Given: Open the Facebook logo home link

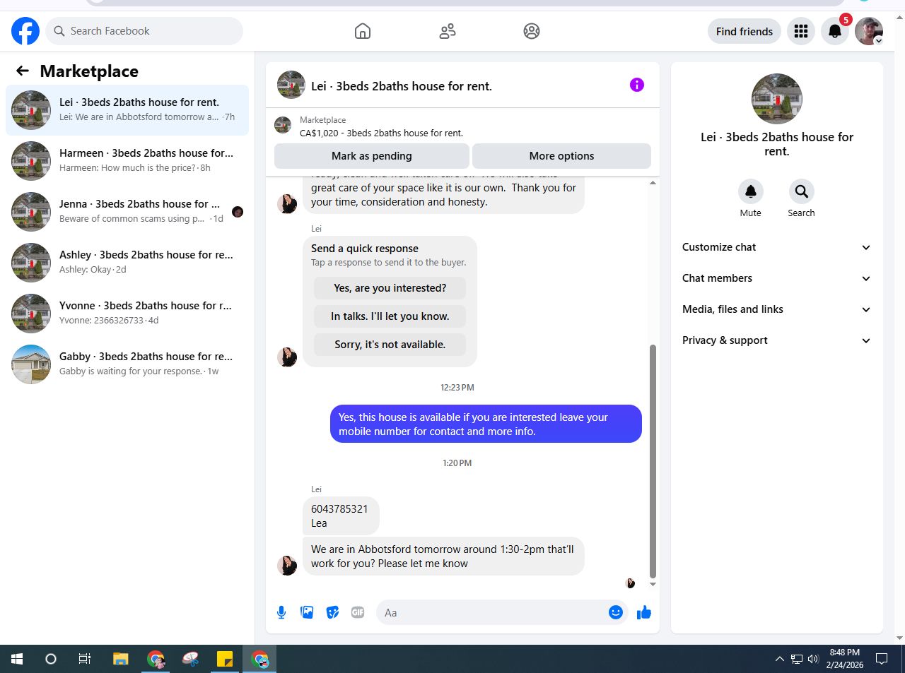Looking at the screenshot, I should click(x=25, y=31).
